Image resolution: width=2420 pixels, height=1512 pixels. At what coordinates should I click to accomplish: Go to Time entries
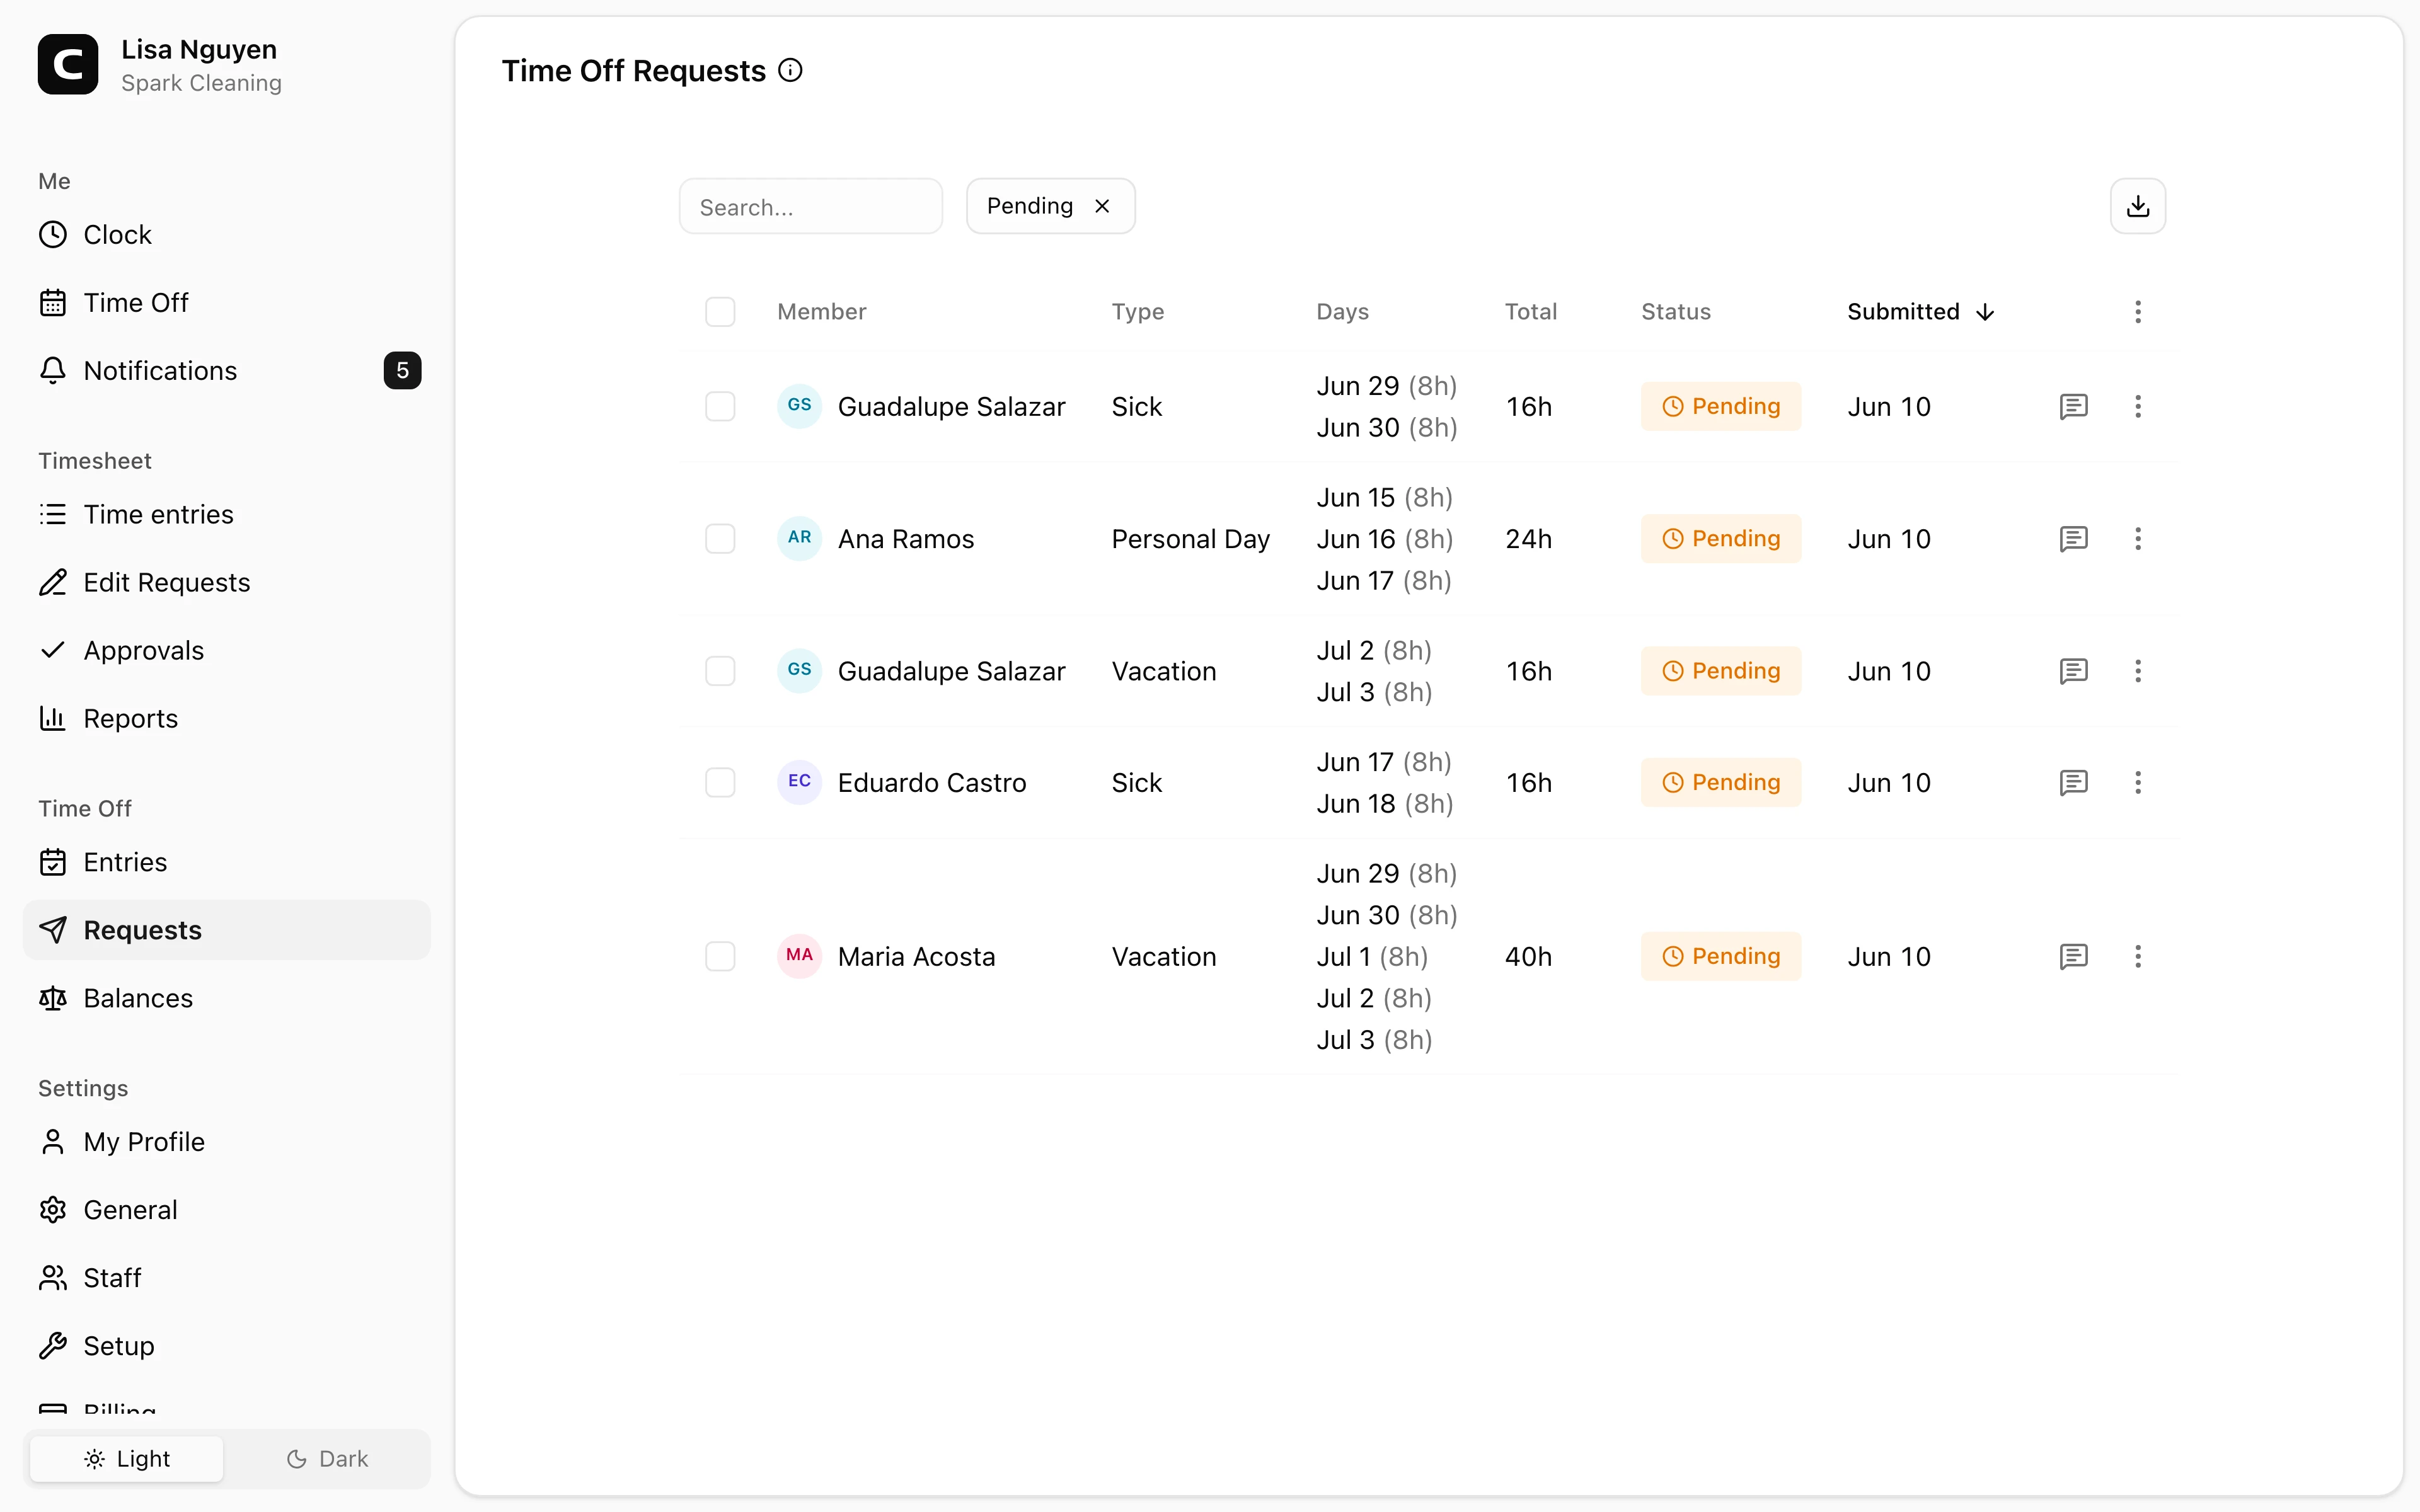(x=226, y=515)
